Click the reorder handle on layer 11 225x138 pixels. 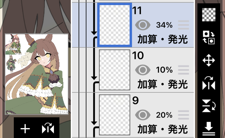(184, 25)
